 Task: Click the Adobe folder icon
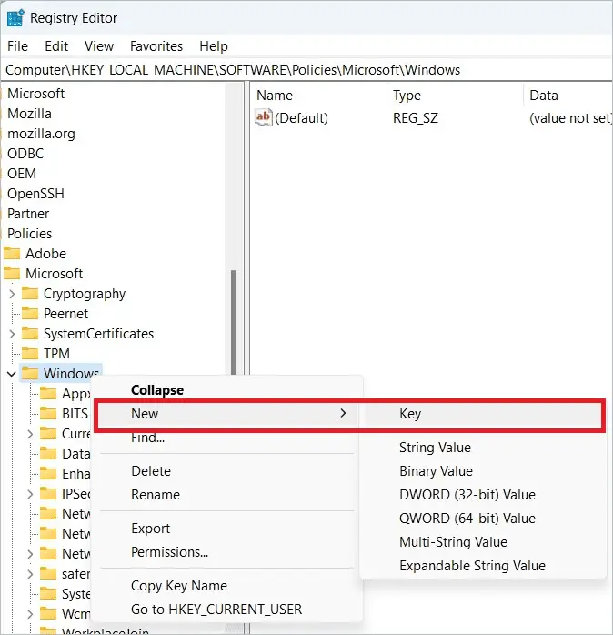12,254
